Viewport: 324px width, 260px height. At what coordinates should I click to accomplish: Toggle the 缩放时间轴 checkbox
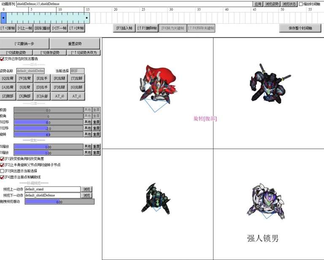(301, 4)
